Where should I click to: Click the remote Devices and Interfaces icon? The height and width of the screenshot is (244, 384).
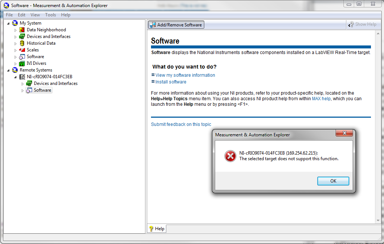click(29, 83)
